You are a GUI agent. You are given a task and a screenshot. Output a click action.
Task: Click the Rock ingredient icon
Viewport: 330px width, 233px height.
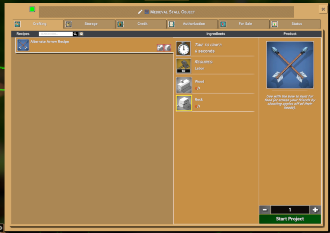[184, 103]
